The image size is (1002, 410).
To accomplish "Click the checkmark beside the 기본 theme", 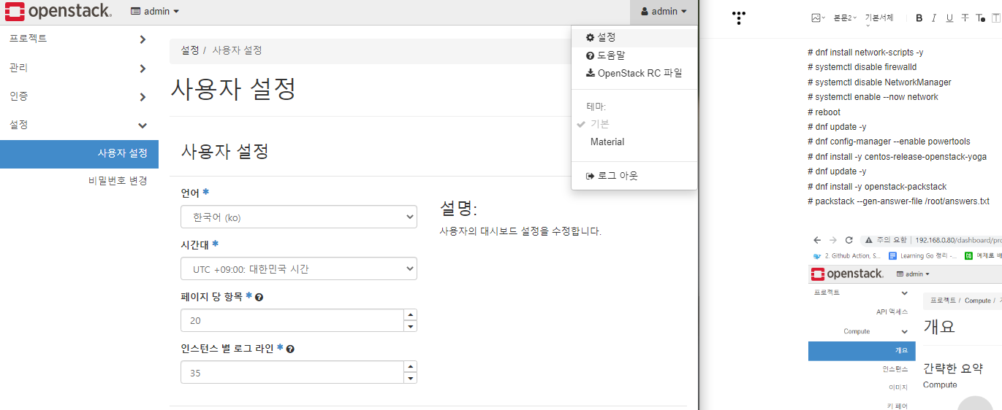I will point(582,124).
